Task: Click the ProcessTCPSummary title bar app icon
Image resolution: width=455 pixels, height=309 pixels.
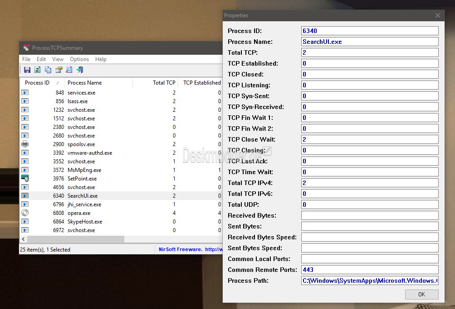Action: click(26, 48)
